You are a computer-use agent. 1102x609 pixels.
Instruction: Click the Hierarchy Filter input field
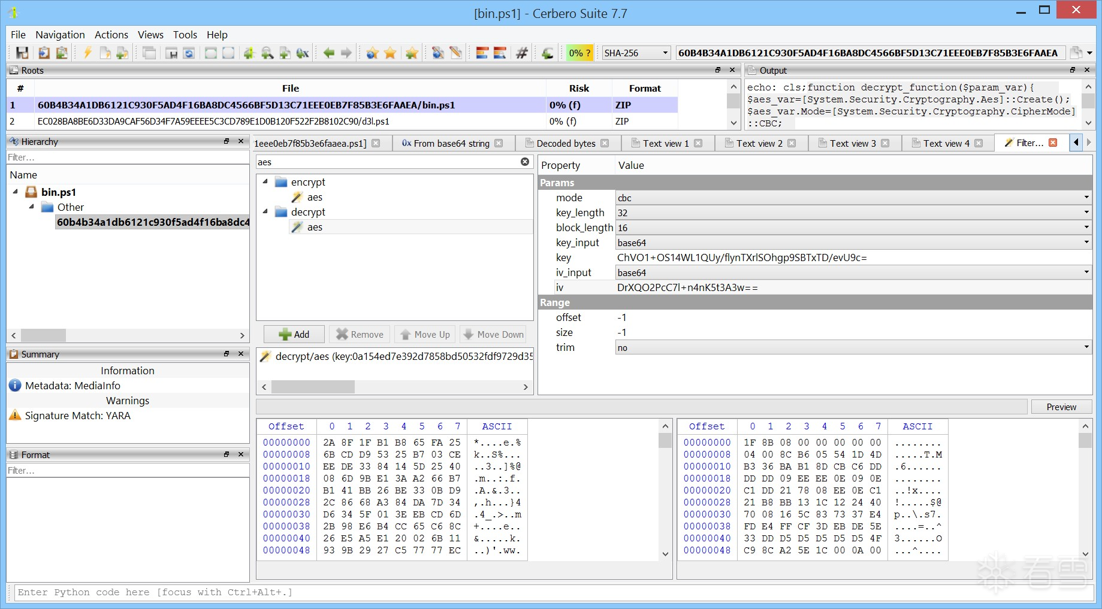click(x=128, y=157)
